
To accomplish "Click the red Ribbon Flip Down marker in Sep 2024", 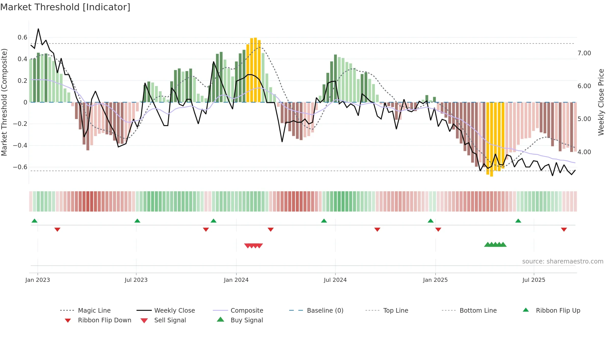I will [377, 230].
